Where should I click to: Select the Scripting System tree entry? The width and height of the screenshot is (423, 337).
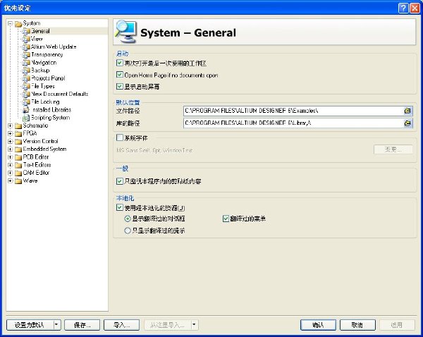51,118
